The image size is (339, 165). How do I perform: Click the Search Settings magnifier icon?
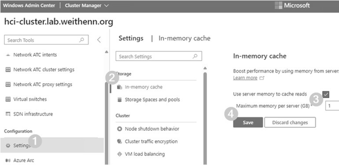pos(195,56)
